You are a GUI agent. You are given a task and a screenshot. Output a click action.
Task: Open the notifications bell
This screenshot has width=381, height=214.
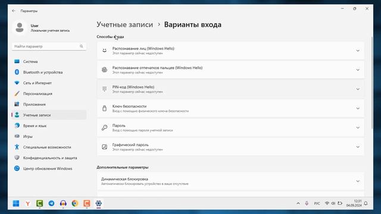click(x=366, y=203)
